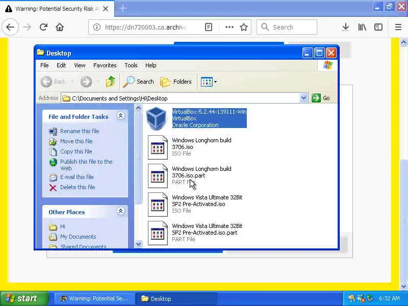Show site information icon in URL bar

point(97,27)
